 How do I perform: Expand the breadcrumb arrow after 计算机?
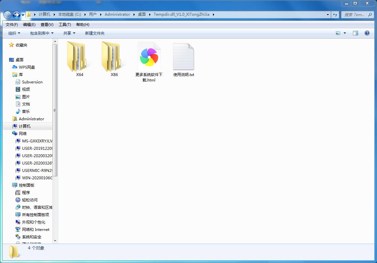pos(54,14)
